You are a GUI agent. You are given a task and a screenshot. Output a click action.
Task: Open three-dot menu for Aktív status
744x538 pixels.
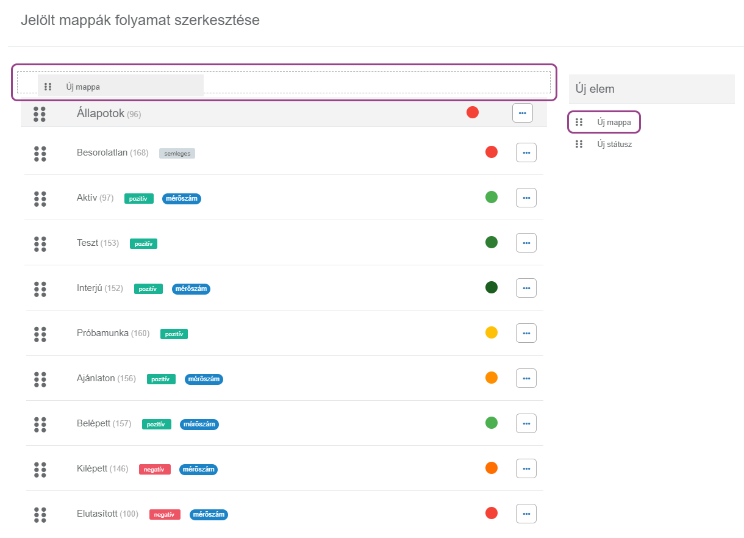[x=526, y=198]
